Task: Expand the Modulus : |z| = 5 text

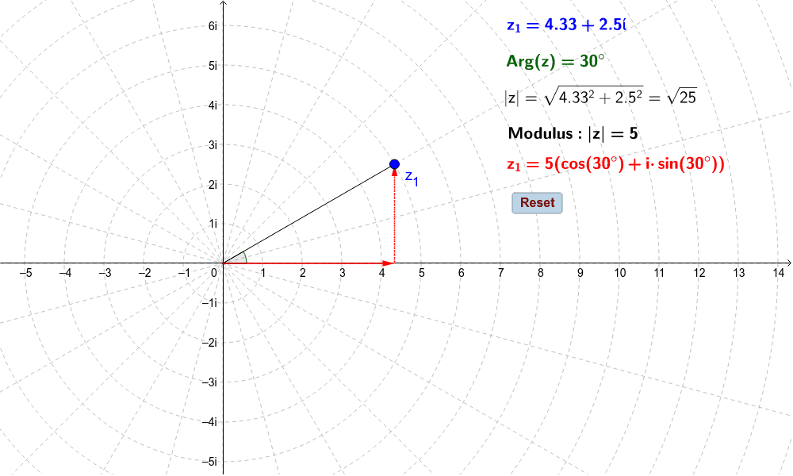Action: (x=572, y=132)
